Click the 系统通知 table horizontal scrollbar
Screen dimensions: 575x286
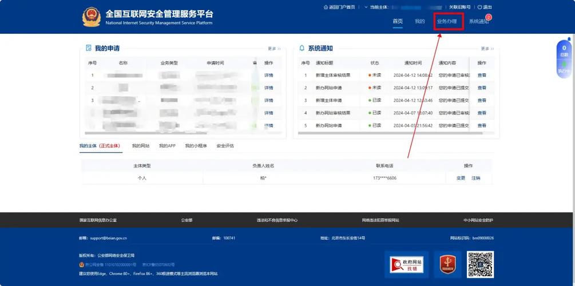(x=390, y=133)
